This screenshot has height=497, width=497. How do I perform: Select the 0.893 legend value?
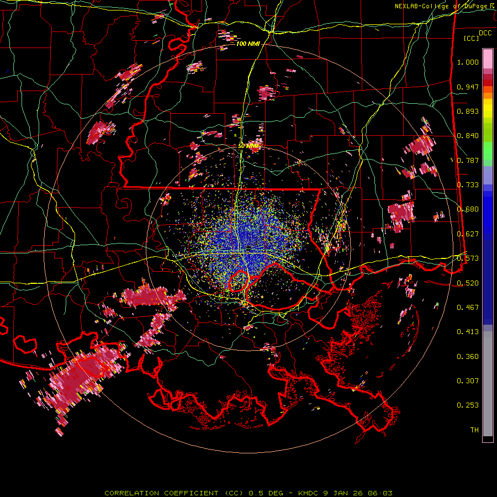point(468,111)
